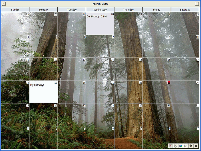The image size is (201, 151).
Task: Select the Thursday column header
Action: (128, 10)
